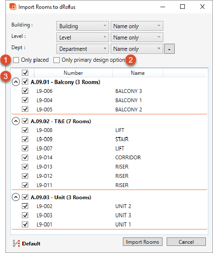Click the Default configuration icon
This screenshot has width=213, height=253.
pyautogui.click(x=16, y=243)
